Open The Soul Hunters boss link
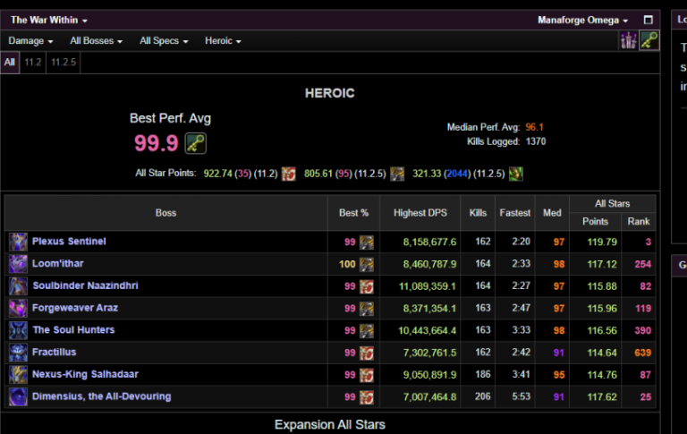The height and width of the screenshot is (434, 687). point(73,330)
